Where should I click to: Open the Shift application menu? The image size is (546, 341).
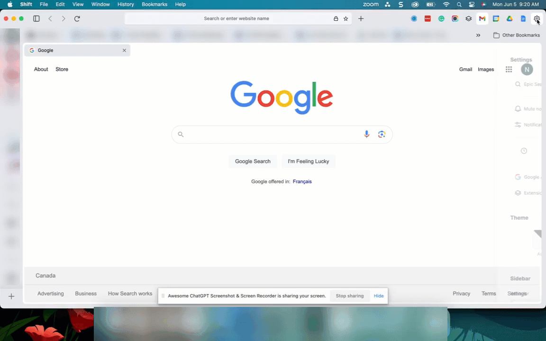pyautogui.click(x=26, y=5)
